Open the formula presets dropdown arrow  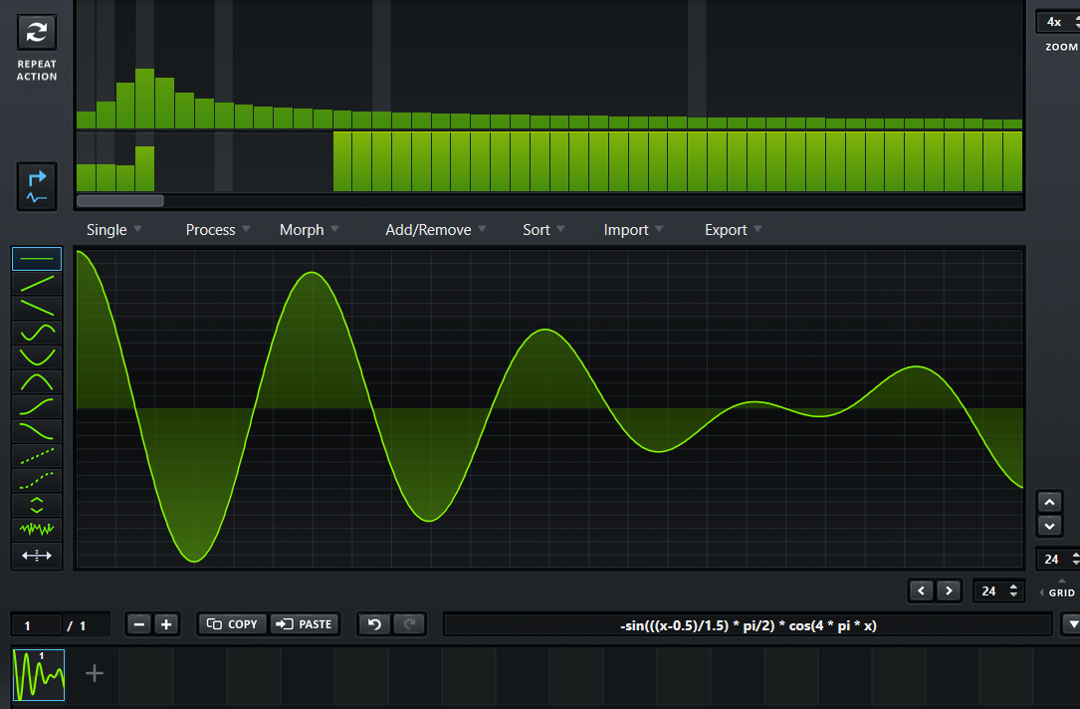tap(1072, 624)
